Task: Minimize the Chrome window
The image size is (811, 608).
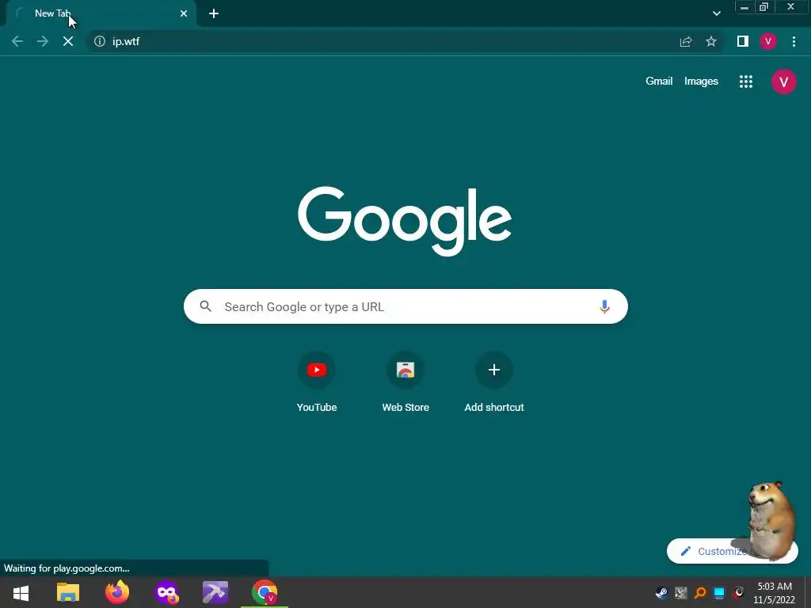Action: point(744,7)
